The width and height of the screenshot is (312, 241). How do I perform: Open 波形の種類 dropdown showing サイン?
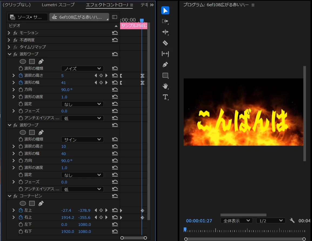[82, 139]
